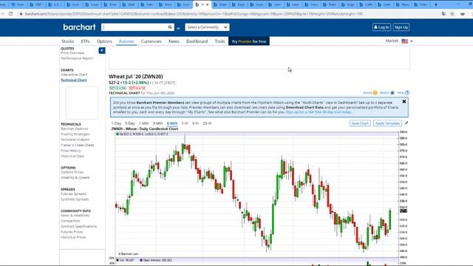Click the Log In button
Viewport: 473px width, 266px height.
pyautogui.click(x=381, y=27)
